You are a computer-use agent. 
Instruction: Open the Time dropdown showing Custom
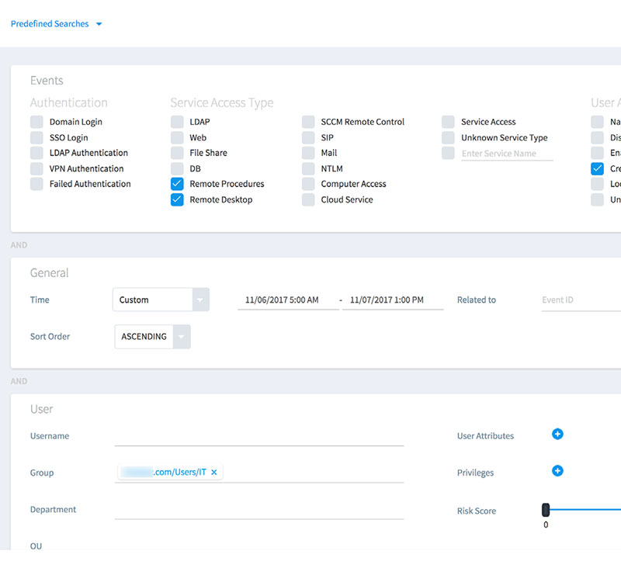tap(161, 300)
